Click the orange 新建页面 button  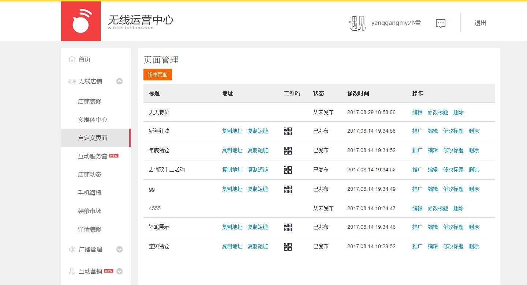pyautogui.click(x=157, y=75)
